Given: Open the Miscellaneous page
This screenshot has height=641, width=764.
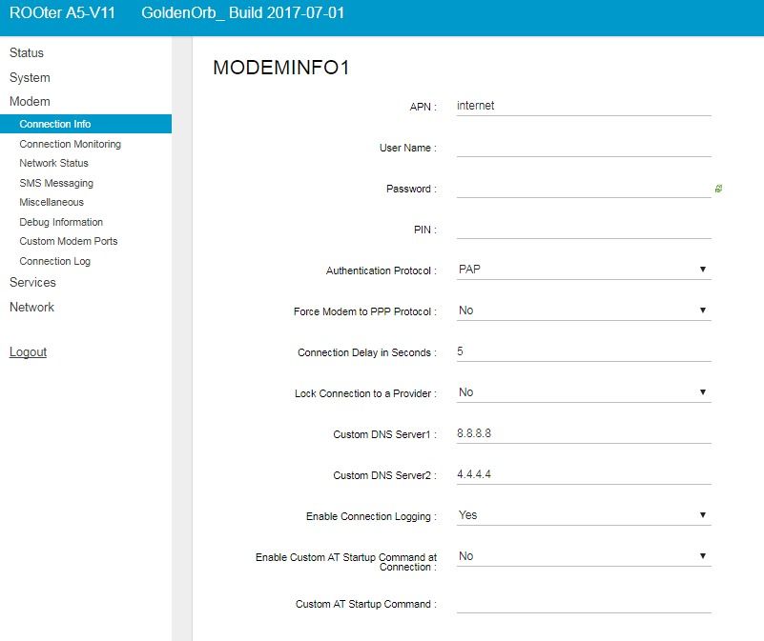Looking at the screenshot, I should (x=52, y=202).
